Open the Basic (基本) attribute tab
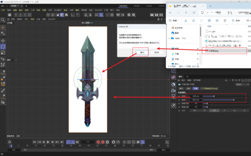 (x=181, y=89)
